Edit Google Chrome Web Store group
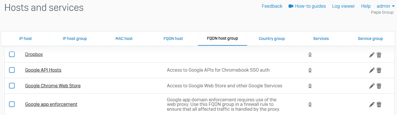 click(x=372, y=86)
